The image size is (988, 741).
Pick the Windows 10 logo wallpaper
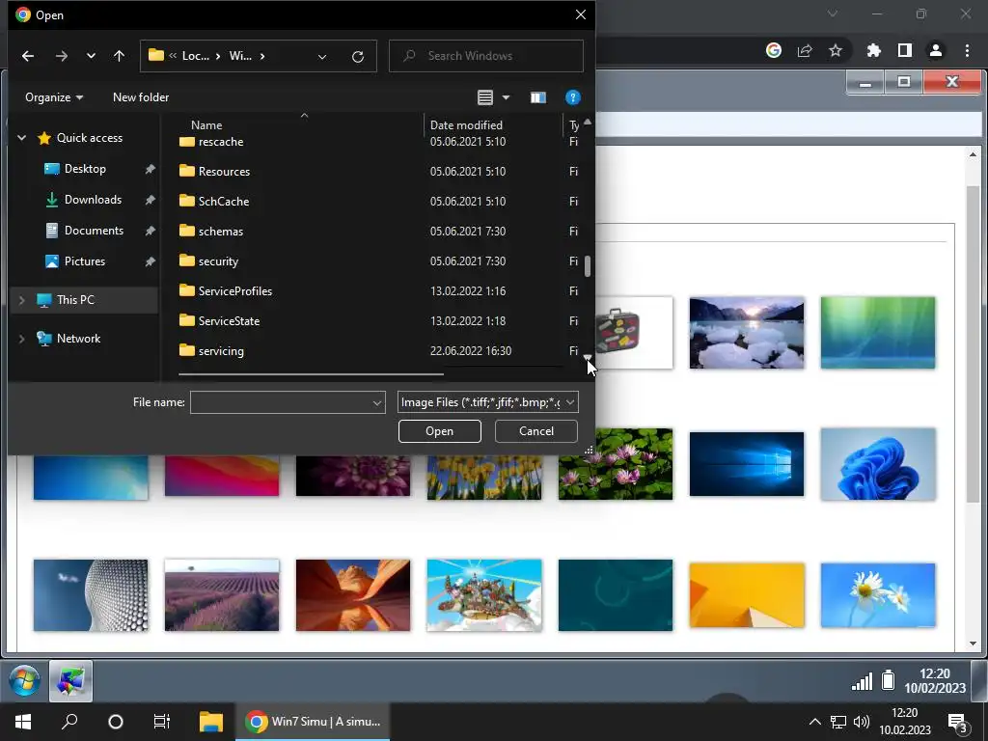[x=747, y=464]
